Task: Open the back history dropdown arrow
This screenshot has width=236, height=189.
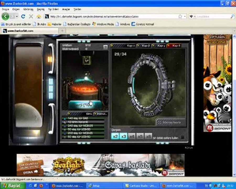Action: (17, 16)
